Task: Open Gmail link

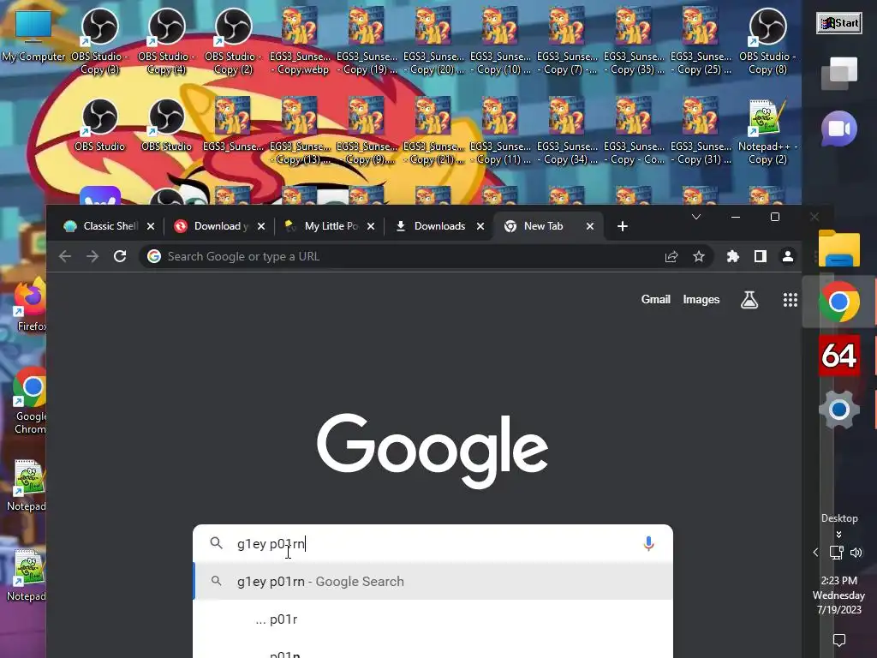Action: [x=655, y=299]
